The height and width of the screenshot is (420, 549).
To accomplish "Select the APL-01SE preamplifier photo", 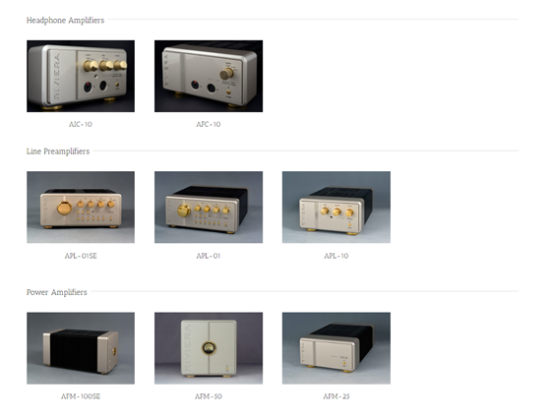I will tap(81, 208).
